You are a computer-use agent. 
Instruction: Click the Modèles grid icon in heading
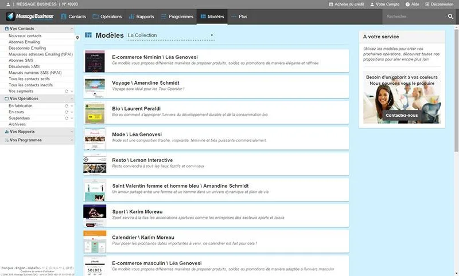[88, 35]
